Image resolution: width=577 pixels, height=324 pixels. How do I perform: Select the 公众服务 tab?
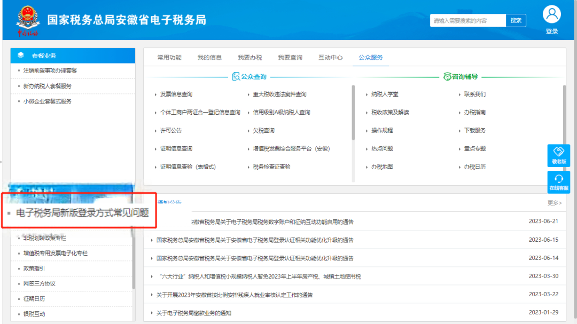(x=371, y=57)
